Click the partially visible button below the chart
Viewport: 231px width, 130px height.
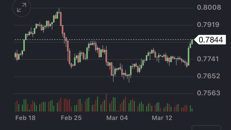(206, 127)
